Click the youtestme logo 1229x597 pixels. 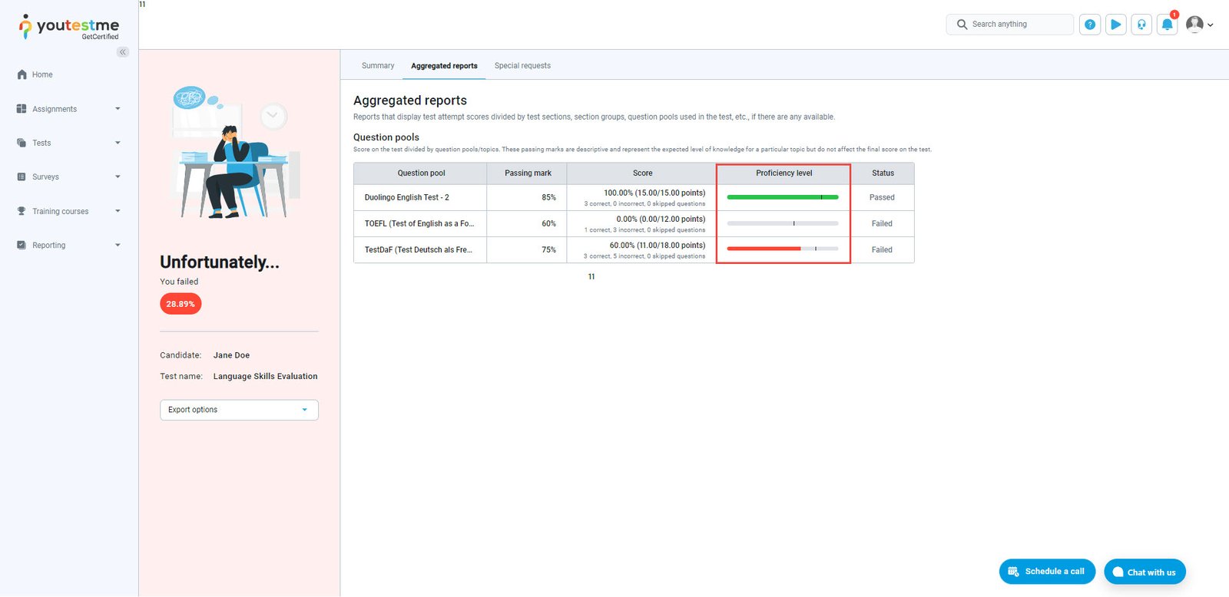(x=69, y=27)
